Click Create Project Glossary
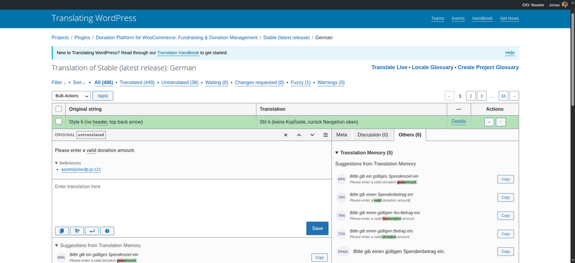575x263 pixels. click(488, 67)
